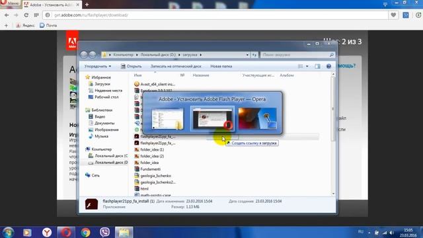Open the Почта bookmark
Viewport: 423px width, 238px height.
(48, 25)
